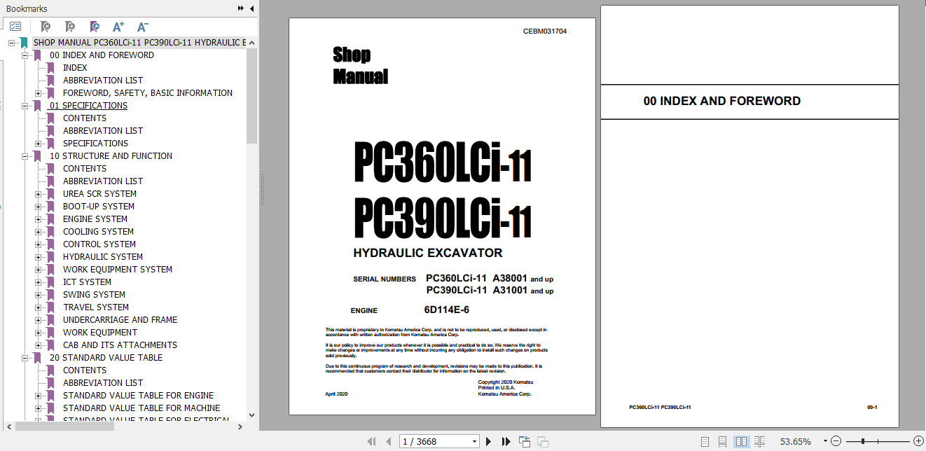Collapse the Bookmarks panel with left arrow
The height and width of the screenshot is (451, 926).
pyautogui.click(x=251, y=8)
